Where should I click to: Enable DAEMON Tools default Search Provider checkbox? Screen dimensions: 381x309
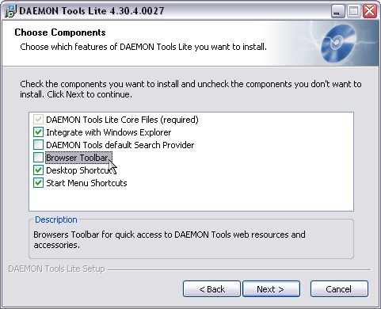(x=38, y=145)
